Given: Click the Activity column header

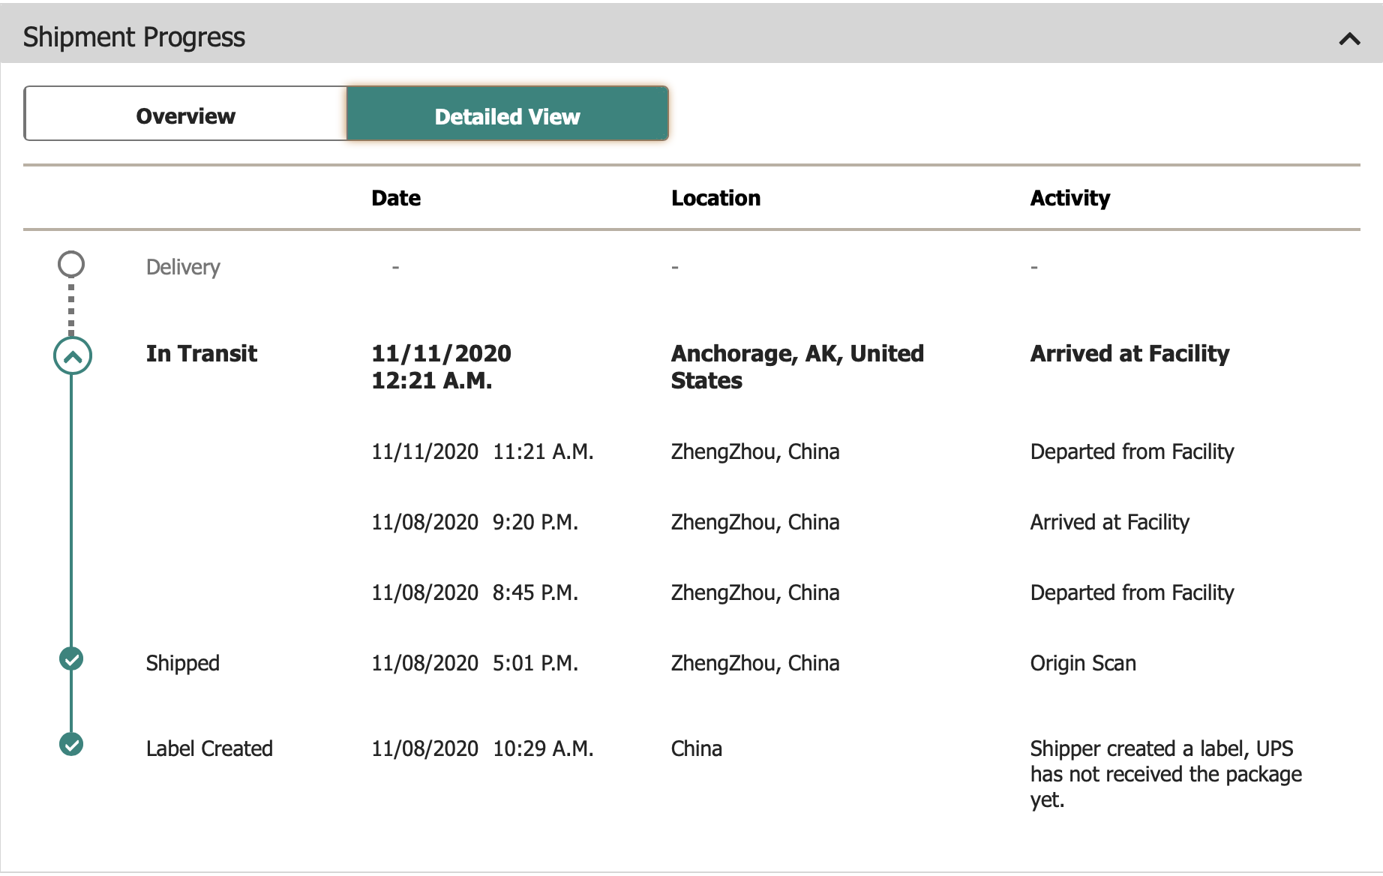Looking at the screenshot, I should pos(1069,198).
